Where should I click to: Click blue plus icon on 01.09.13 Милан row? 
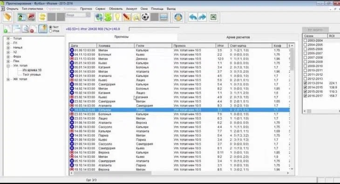(x=72, y=50)
